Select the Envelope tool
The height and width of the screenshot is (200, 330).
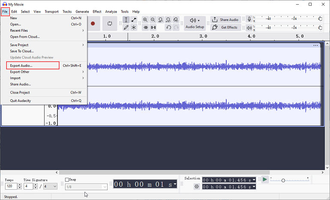[x=134, y=20]
